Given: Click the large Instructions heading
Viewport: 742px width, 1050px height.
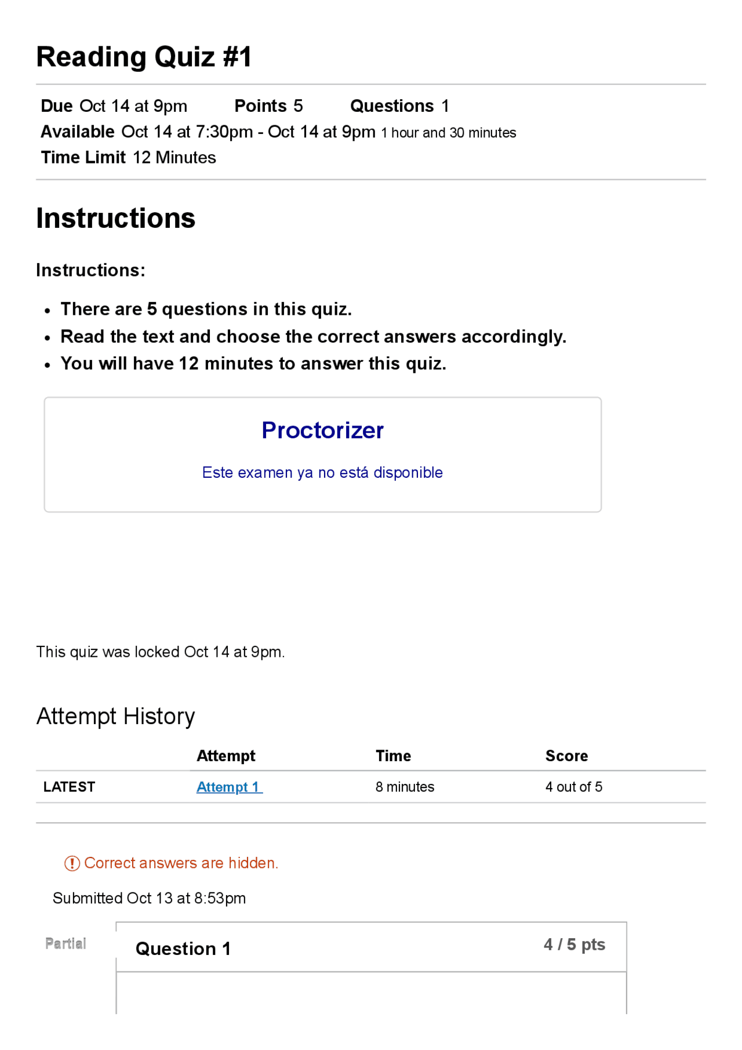Looking at the screenshot, I should 115,218.
